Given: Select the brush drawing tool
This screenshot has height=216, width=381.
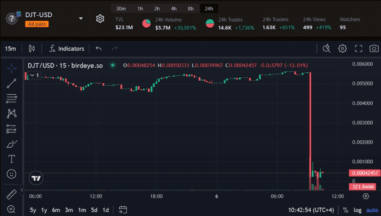Looking at the screenshot, I should 11,144.
